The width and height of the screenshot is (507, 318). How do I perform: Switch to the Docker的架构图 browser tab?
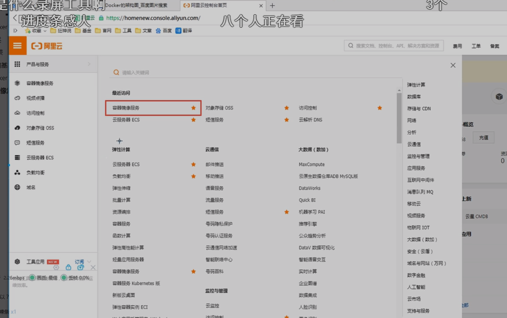136,5
